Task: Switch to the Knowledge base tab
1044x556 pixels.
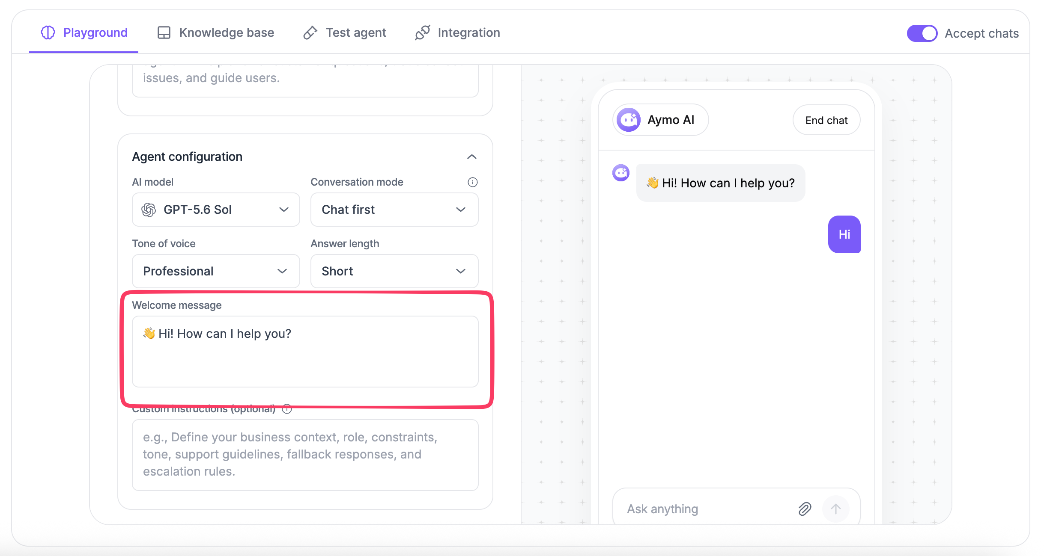Action: pos(216,33)
